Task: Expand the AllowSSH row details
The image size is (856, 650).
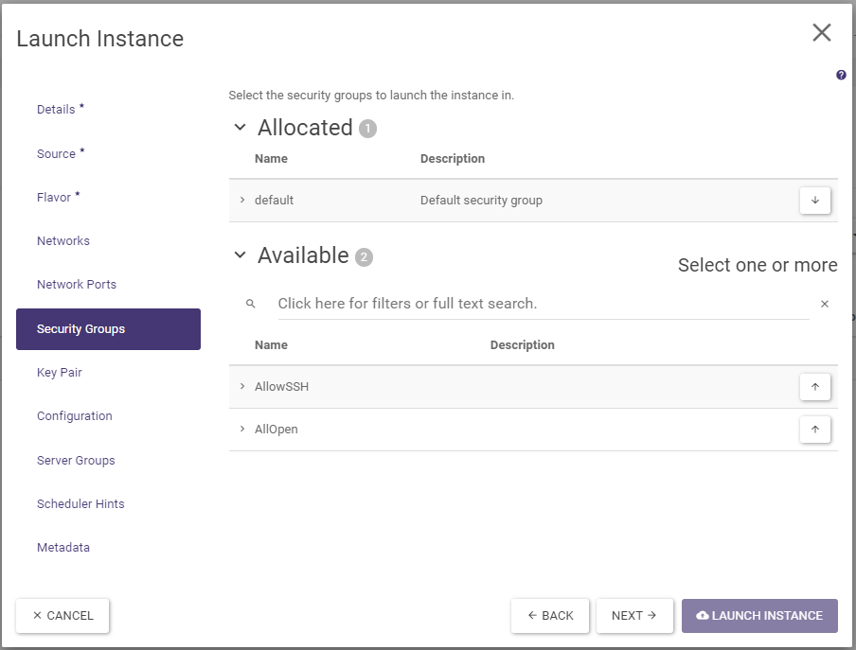Action: pyautogui.click(x=242, y=387)
